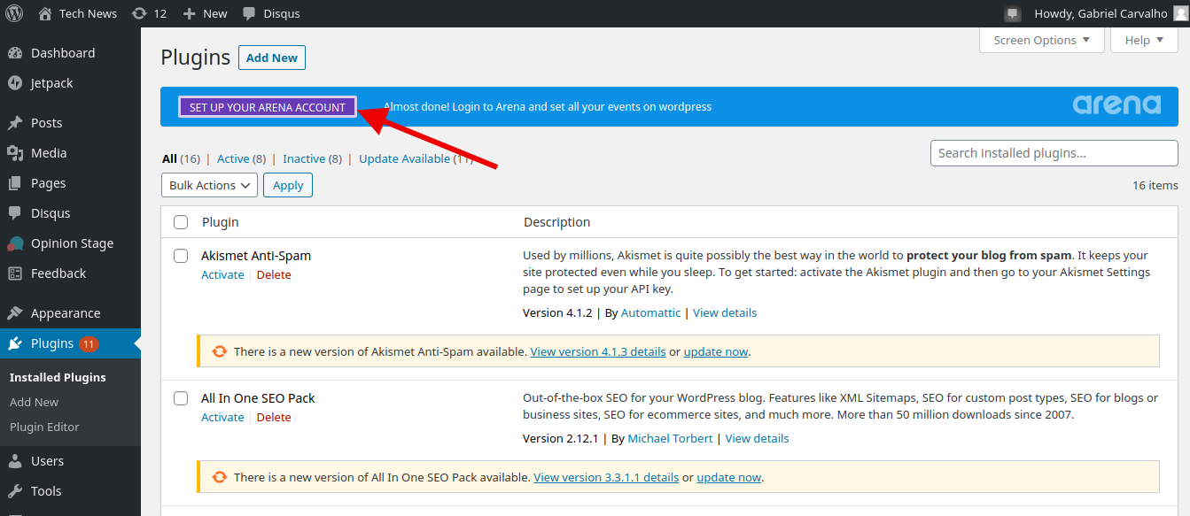The height and width of the screenshot is (516, 1190).
Task: Activate Akismet Anti-Spam plugin
Action: click(222, 274)
